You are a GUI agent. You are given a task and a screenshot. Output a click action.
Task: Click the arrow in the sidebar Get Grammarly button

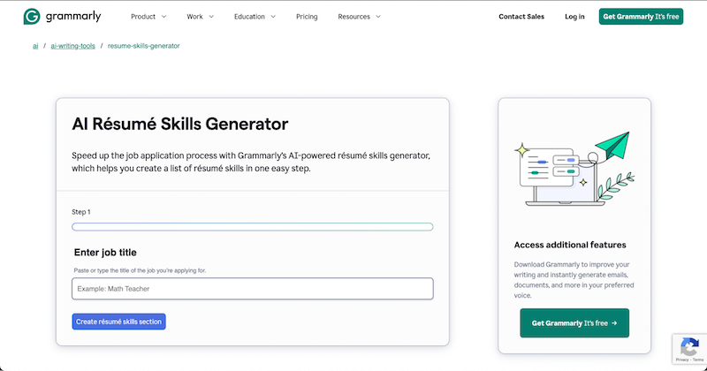[x=614, y=323]
